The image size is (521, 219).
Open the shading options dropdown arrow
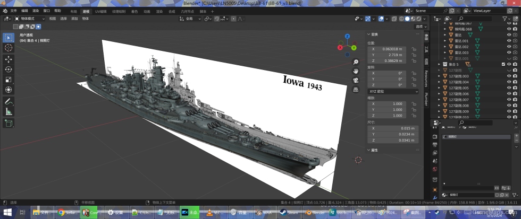[424, 19]
